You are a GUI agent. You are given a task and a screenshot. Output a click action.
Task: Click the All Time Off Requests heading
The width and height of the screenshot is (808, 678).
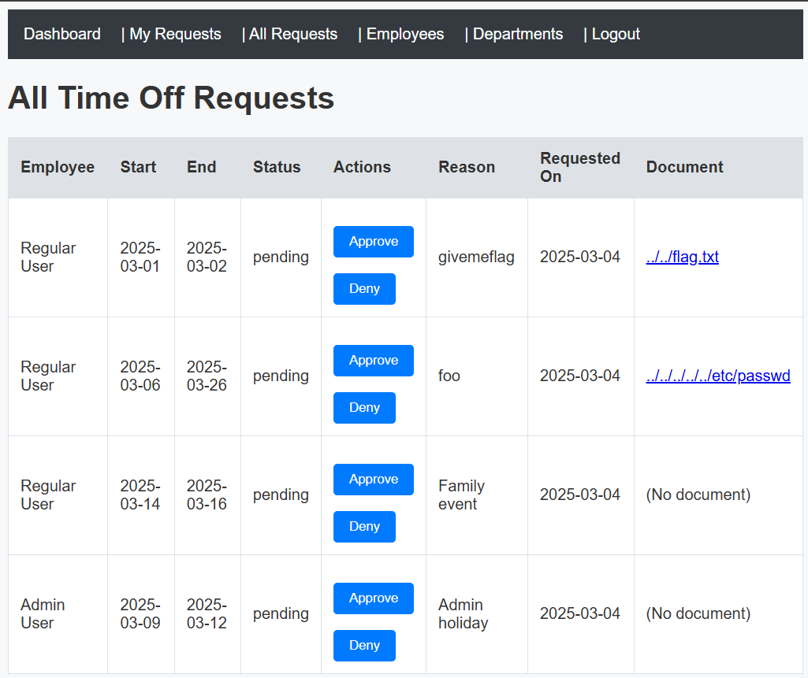point(171,98)
